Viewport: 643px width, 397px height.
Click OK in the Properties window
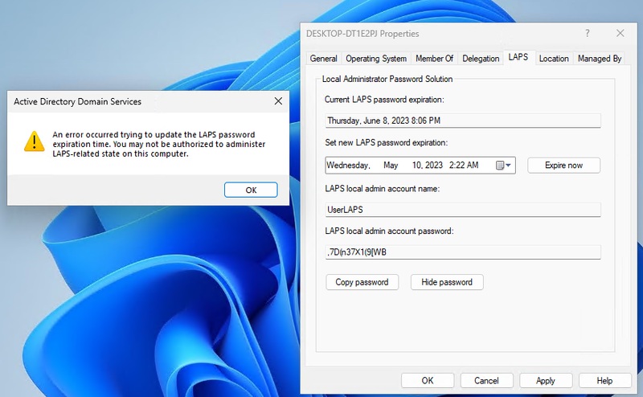pos(428,381)
